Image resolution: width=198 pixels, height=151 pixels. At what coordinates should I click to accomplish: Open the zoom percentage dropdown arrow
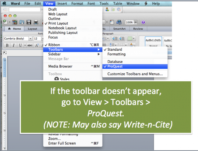point(136,22)
